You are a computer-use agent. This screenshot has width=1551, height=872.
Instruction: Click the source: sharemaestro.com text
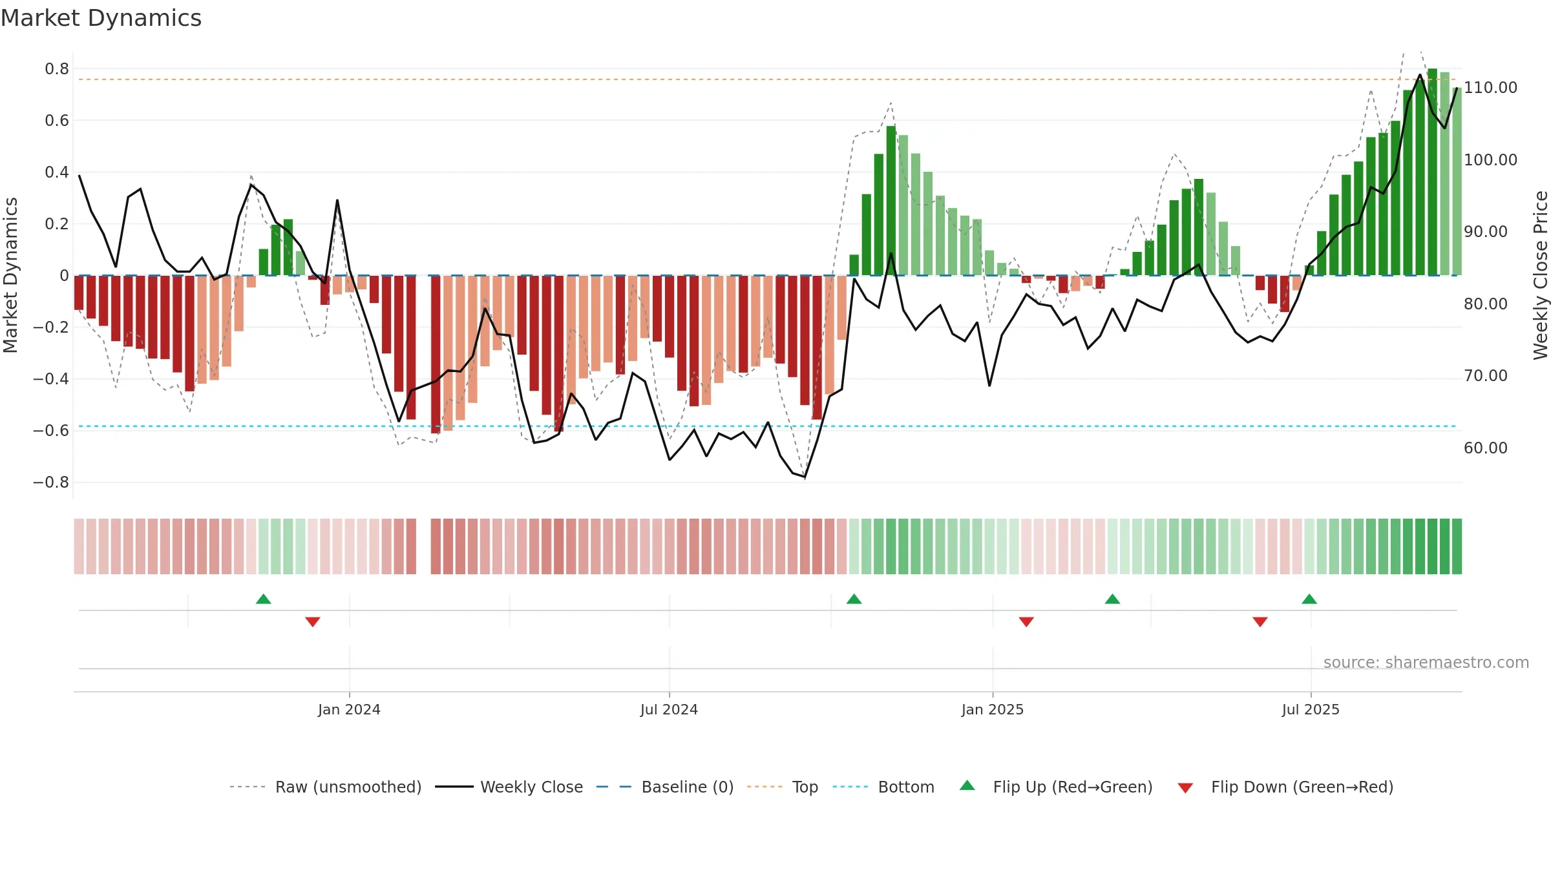(1426, 662)
